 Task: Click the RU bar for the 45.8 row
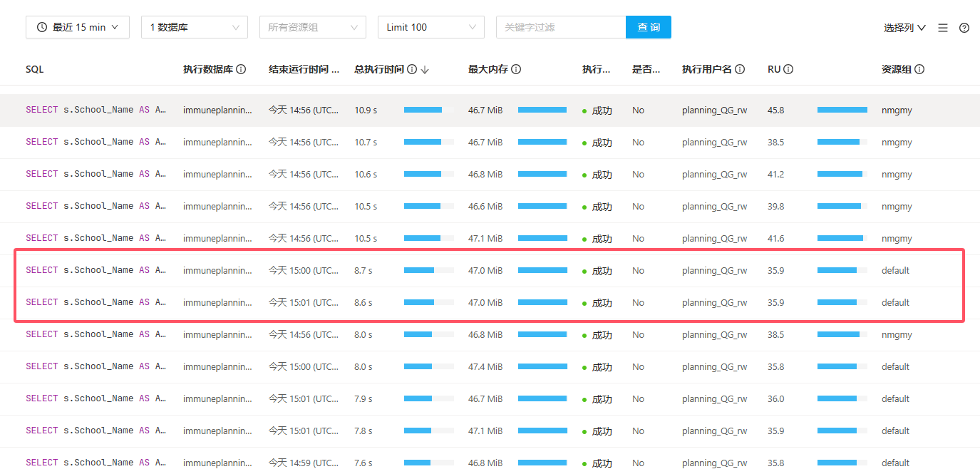tap(842, 110)
